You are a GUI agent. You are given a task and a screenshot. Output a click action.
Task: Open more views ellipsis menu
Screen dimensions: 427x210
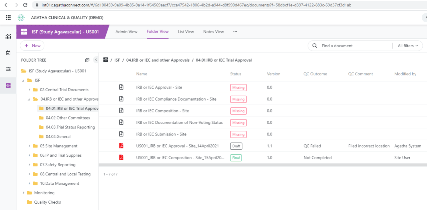coord(235,32)
